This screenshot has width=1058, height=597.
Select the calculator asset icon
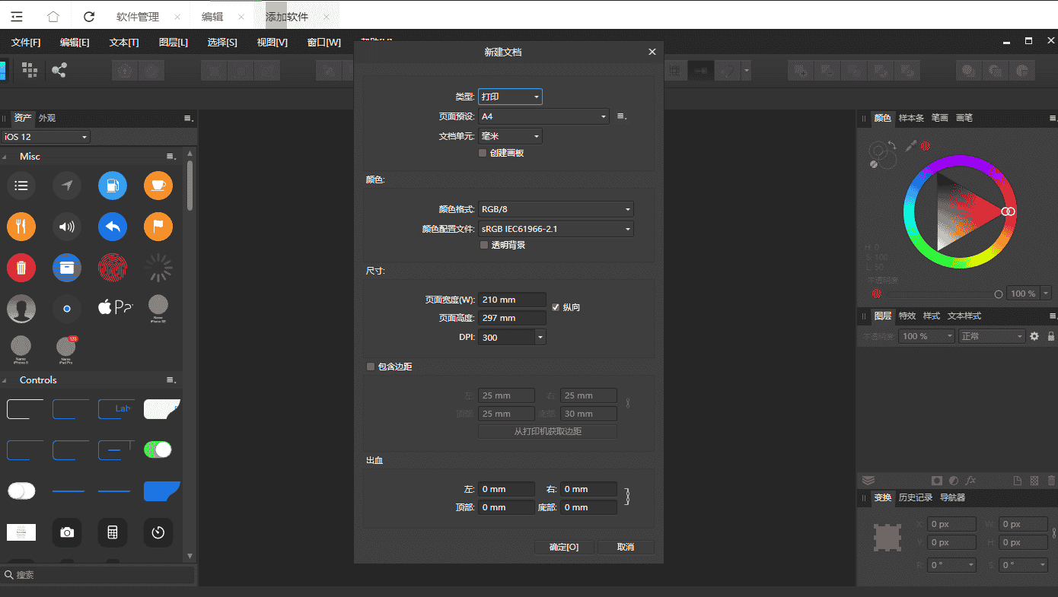coord(113,532)
